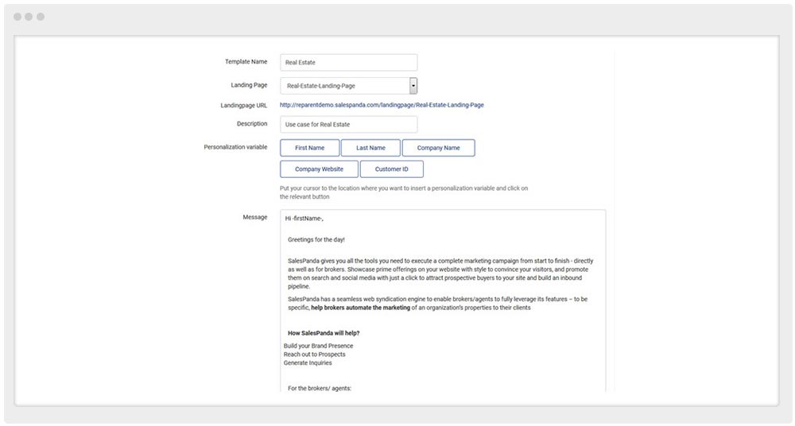Click the Personalization variable label
795x426 pixels.
pyautogui.click(x=235, y=147)
